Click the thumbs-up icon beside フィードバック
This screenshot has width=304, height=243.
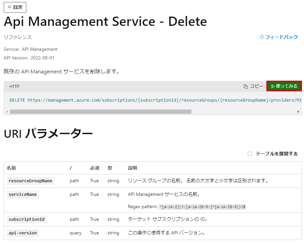(261, 37)
